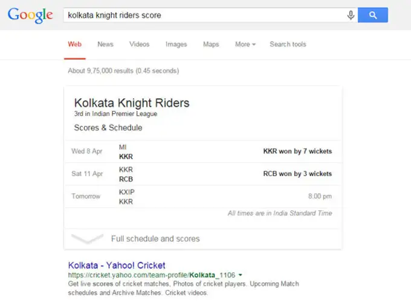Open the Maps tab

pyautogui.click(x=211, y=44)
